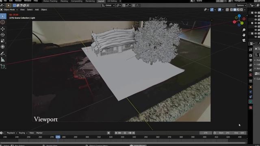The height and width of the screenshot is (146, 260).
Task: Open the green Object Data properties tab
Action: [251, 102]
